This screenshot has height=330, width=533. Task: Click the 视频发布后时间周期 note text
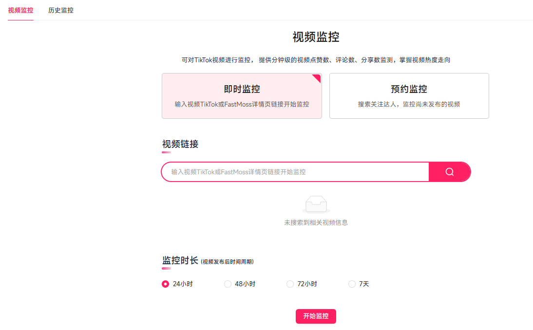(x=227, y=262)
